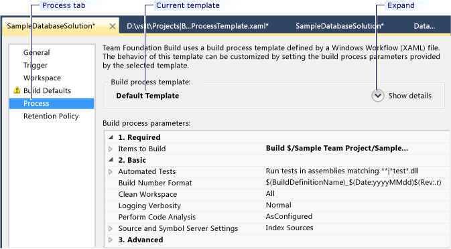Select the Build Number Format parameter
This screenshot has width=451, height=249.
coord(155,183)
